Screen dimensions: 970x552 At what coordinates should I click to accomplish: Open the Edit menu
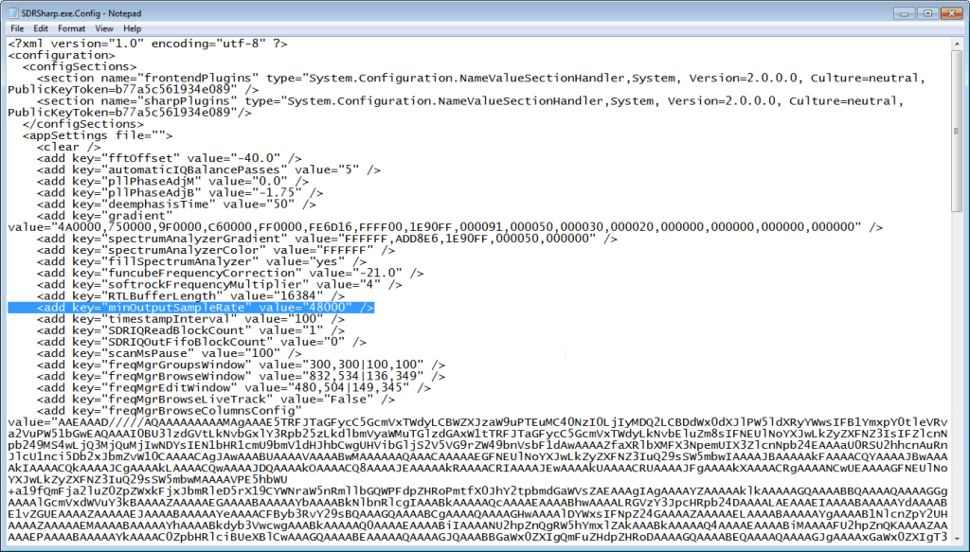click(43, 28)
